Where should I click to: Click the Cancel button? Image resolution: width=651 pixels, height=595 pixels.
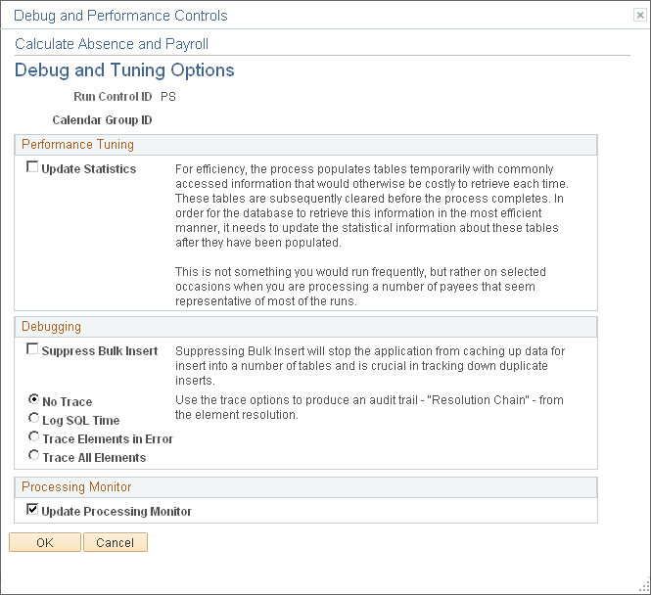[x=116, y=542]
